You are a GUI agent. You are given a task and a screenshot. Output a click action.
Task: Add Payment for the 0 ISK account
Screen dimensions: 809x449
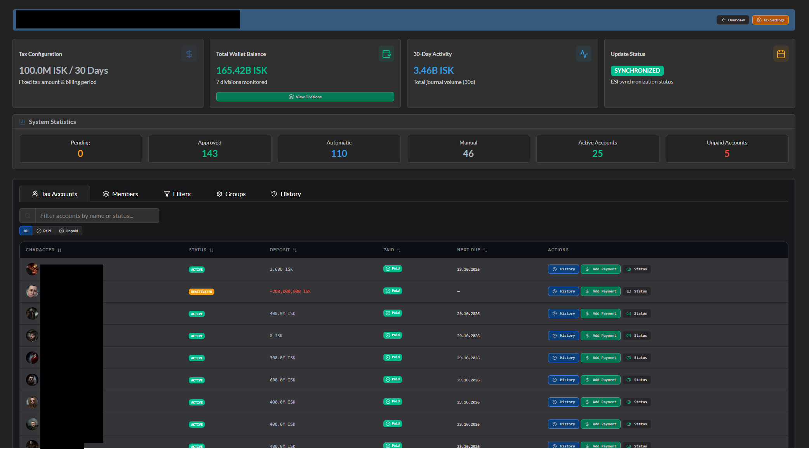(x=600, y=336)
